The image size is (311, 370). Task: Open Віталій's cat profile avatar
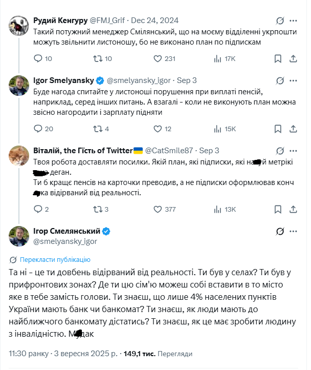[18, 155]
